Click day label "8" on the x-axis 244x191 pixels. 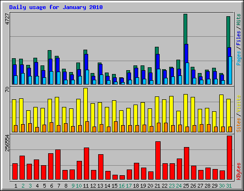[66, 186]
